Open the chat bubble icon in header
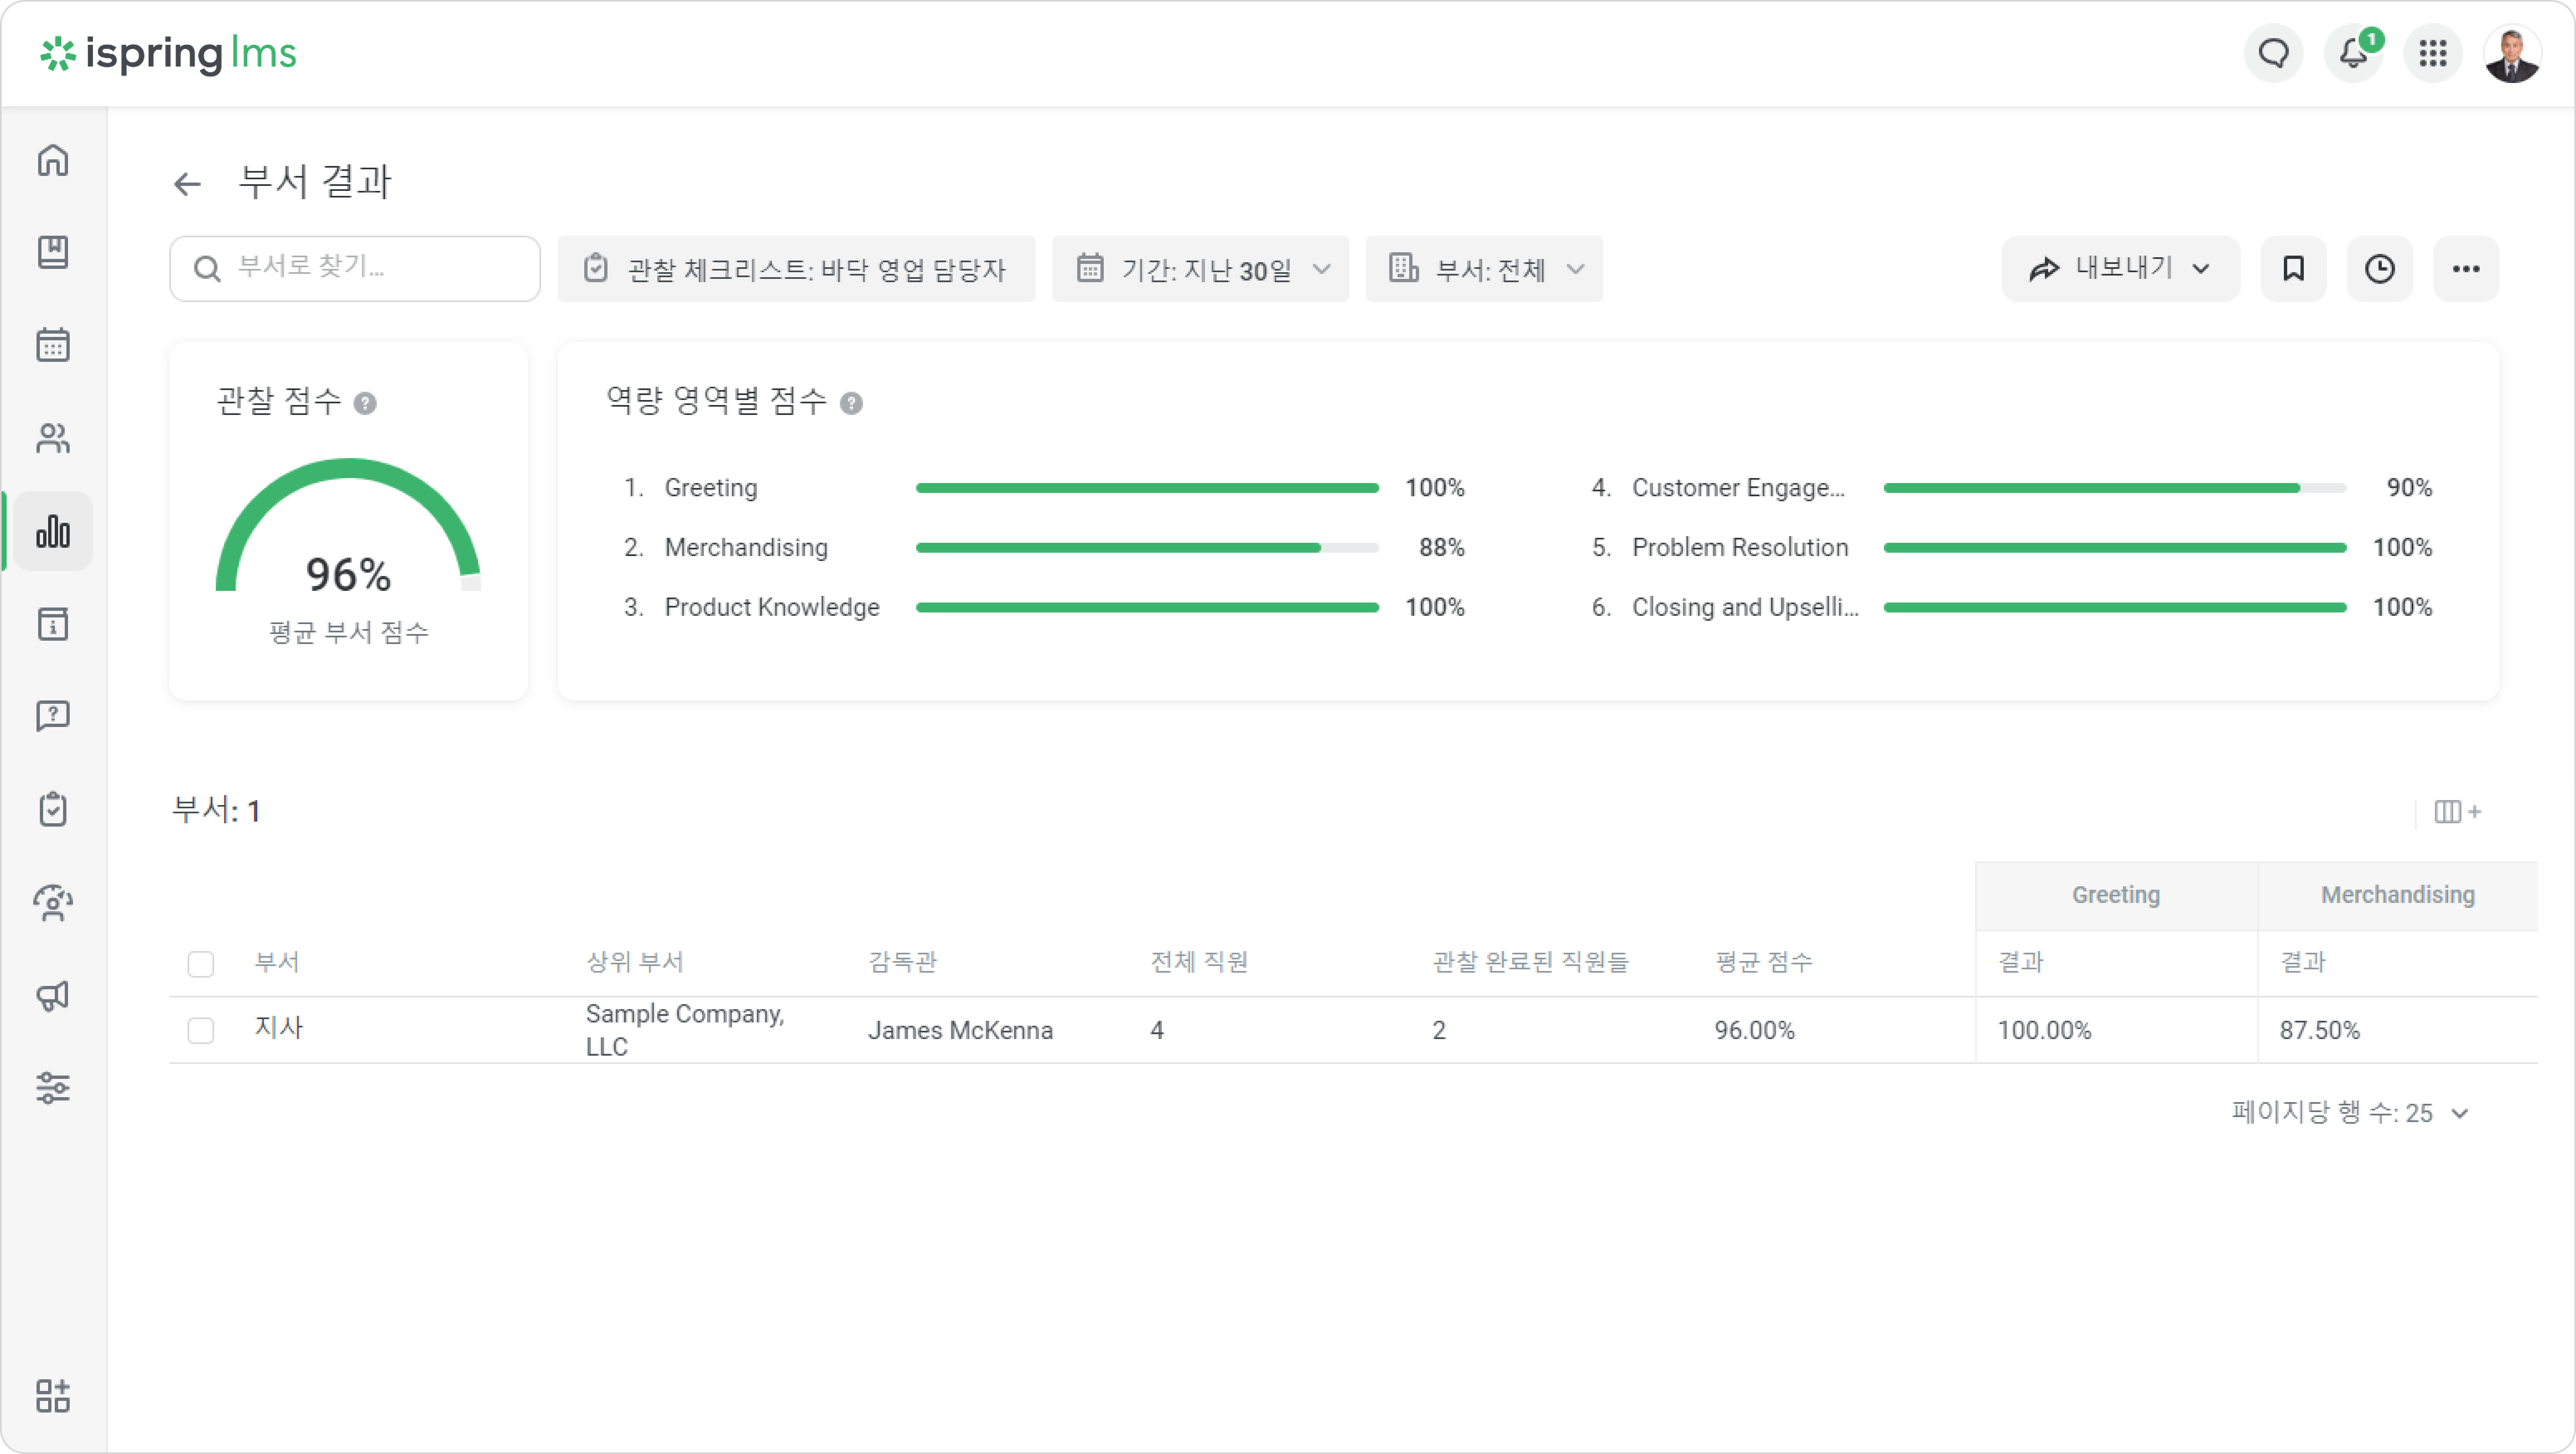The image size is (2576, 1454). point(2274,53)
